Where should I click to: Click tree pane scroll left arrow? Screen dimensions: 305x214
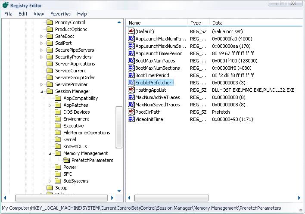[5, 198]
